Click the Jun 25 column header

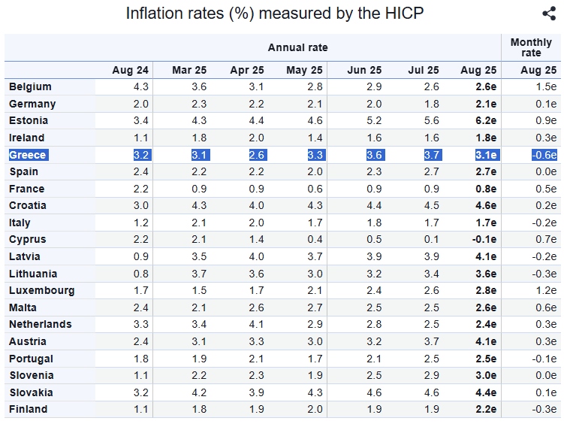(364, 70)
